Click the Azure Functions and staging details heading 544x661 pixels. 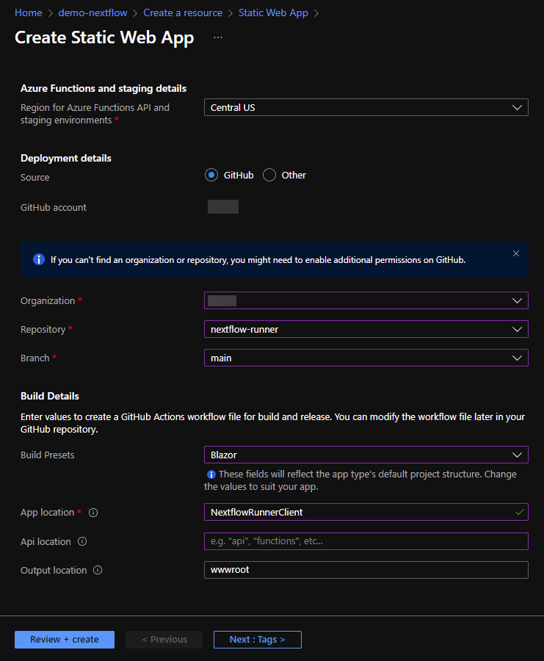[104, 89]
